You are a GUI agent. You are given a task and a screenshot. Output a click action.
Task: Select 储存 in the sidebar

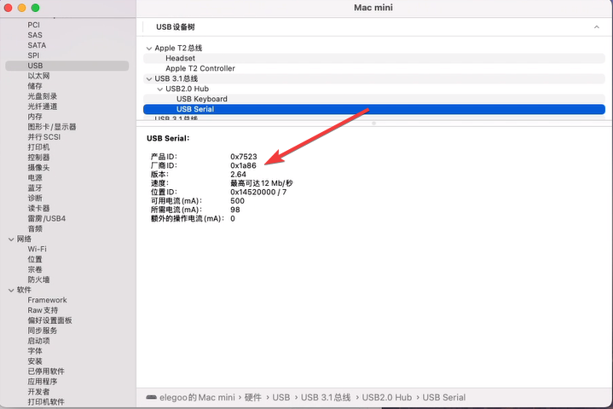[x=35, y=86]
